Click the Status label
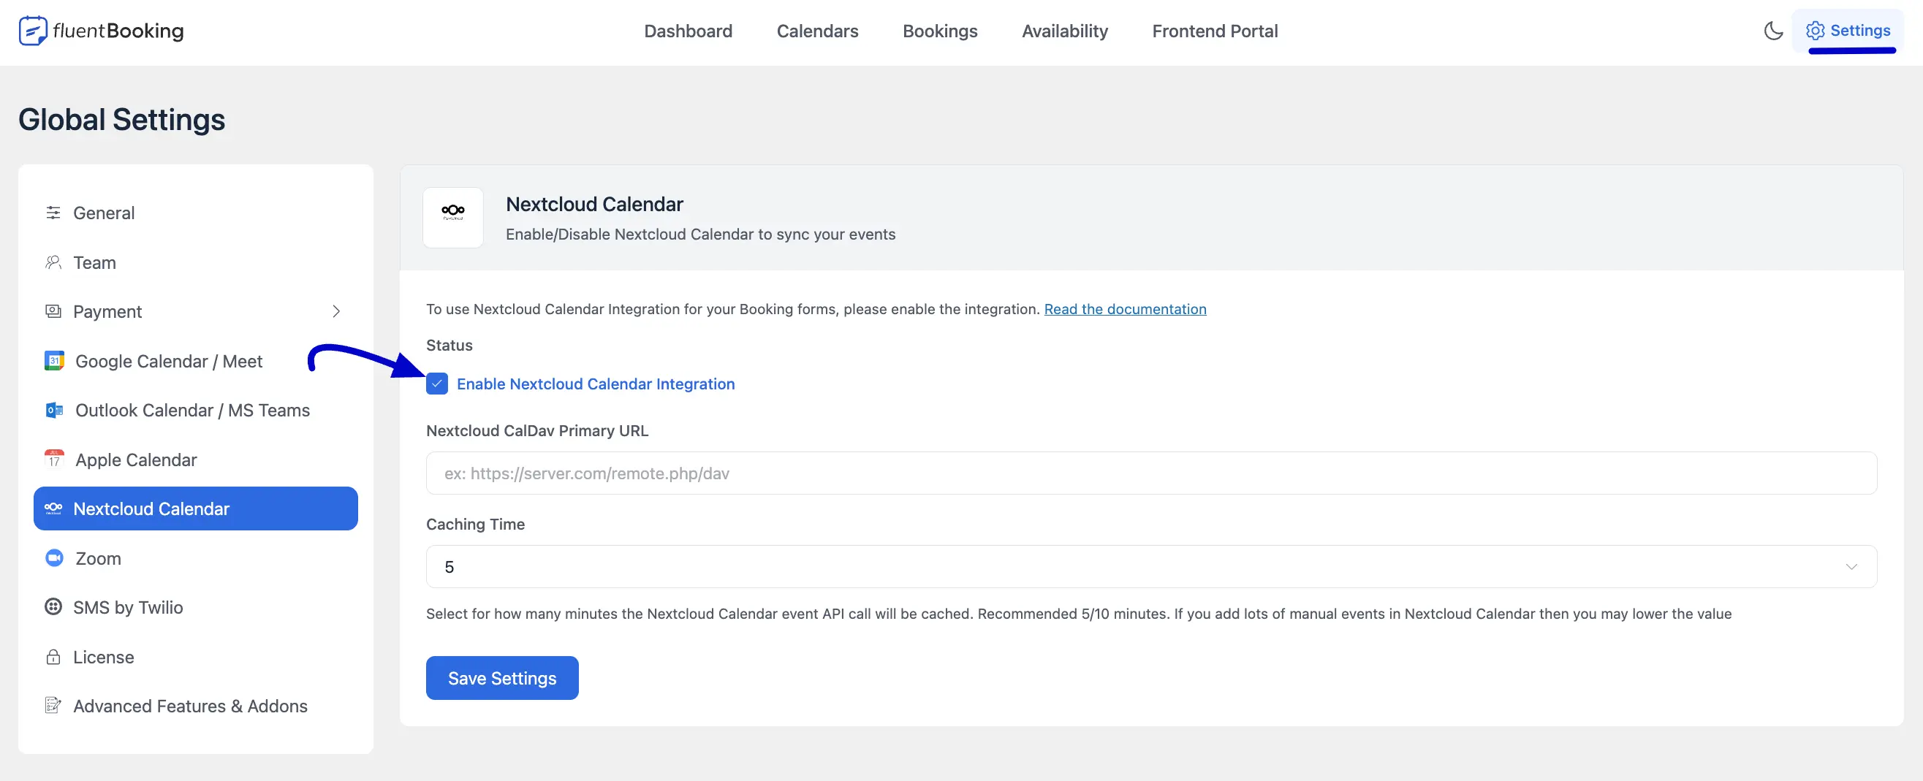The image size is (1923, 781). 450,346
